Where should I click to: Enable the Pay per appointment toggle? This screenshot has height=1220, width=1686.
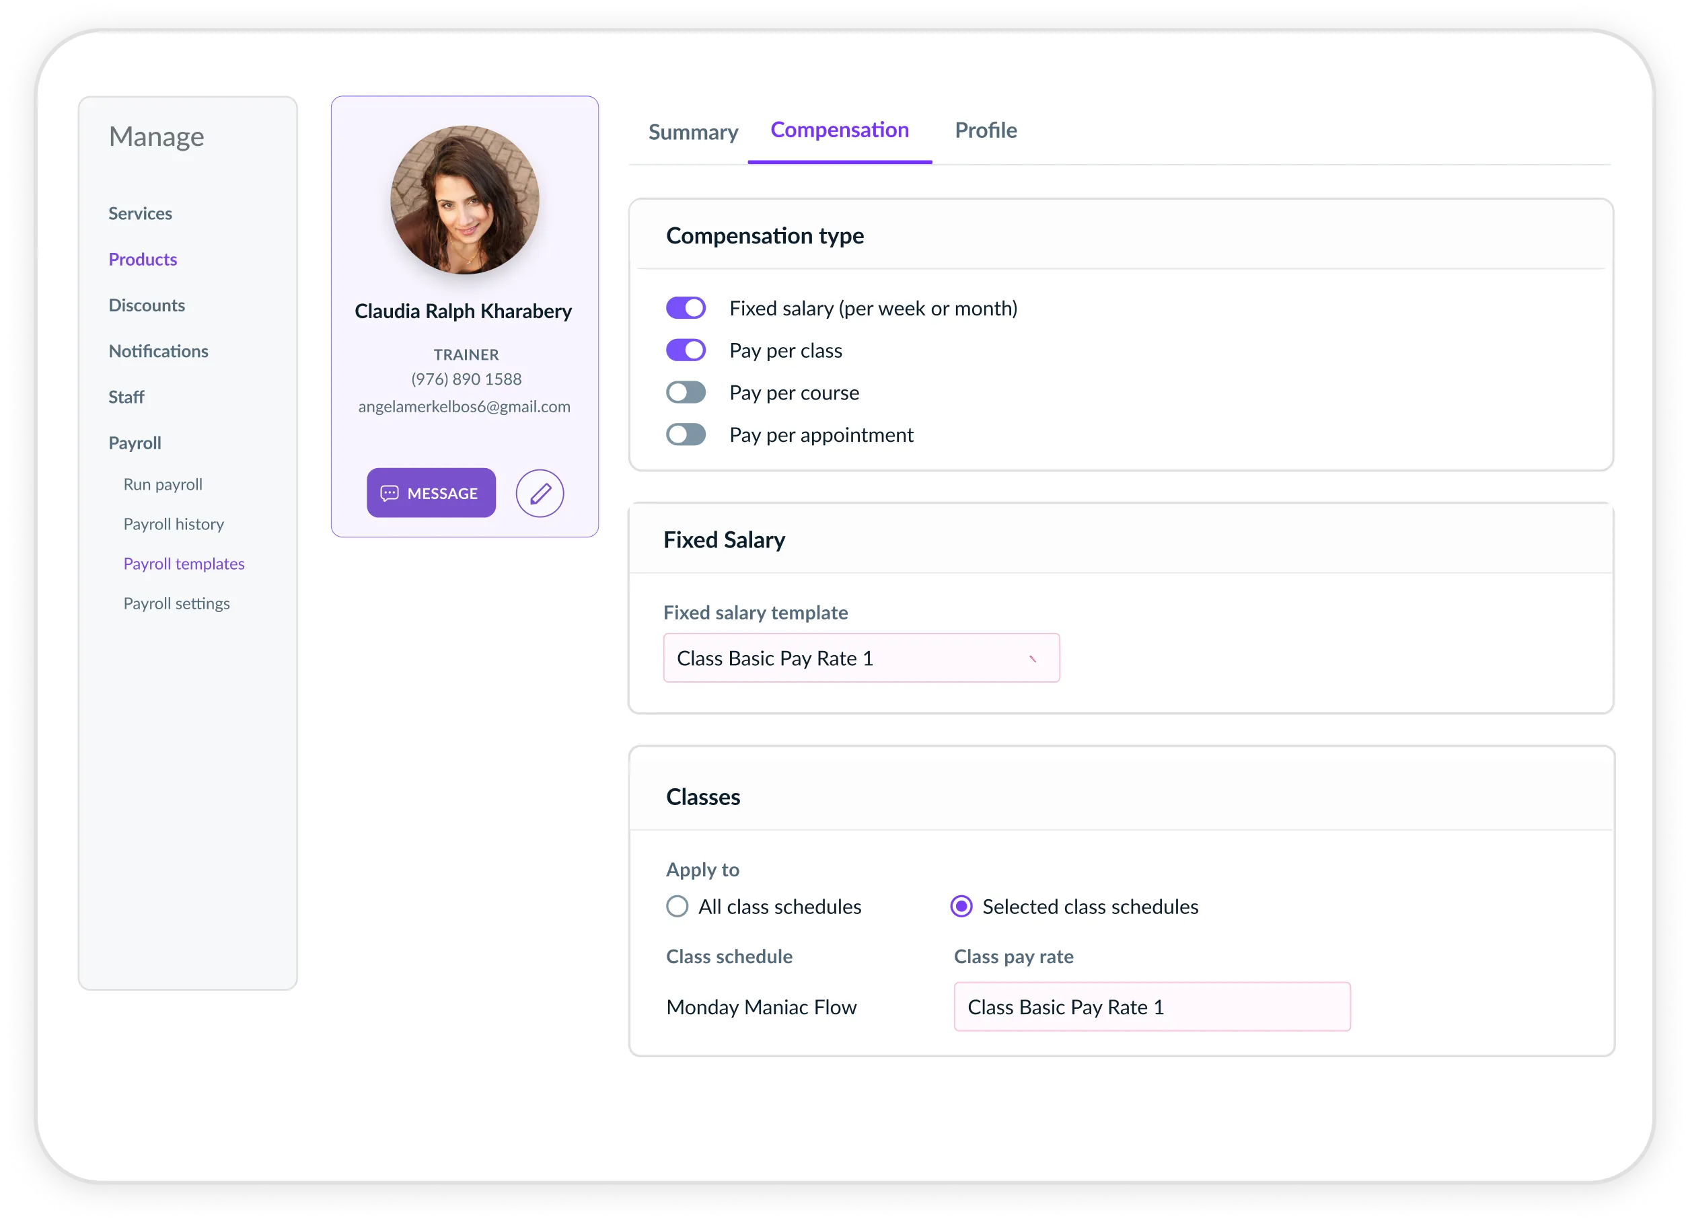tap(686, 434)
